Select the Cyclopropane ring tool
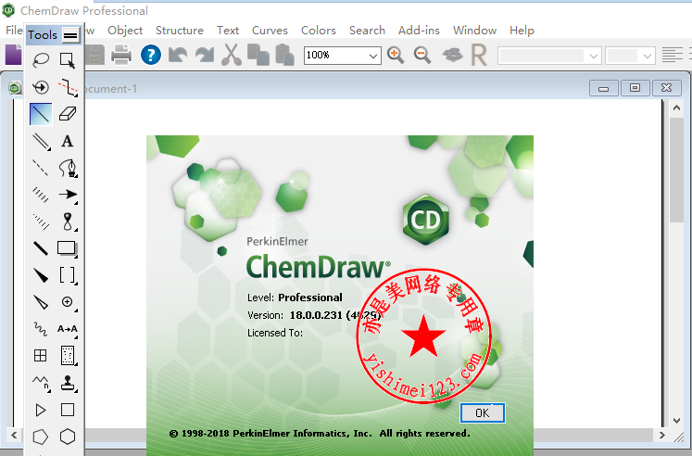This screenshot has width=692, height=456. point(41,410)
